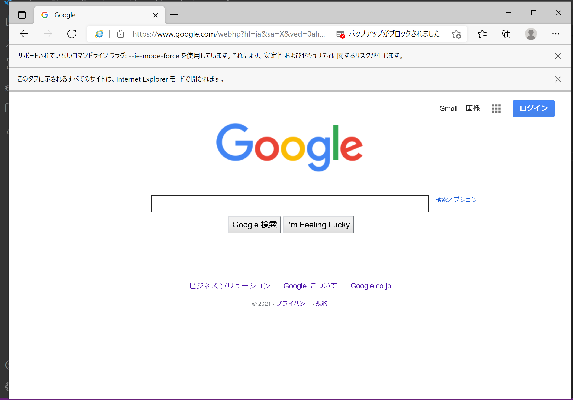This screenshot has height=400, width=573.
Task: Open the Favorites list
Action: 482,34
